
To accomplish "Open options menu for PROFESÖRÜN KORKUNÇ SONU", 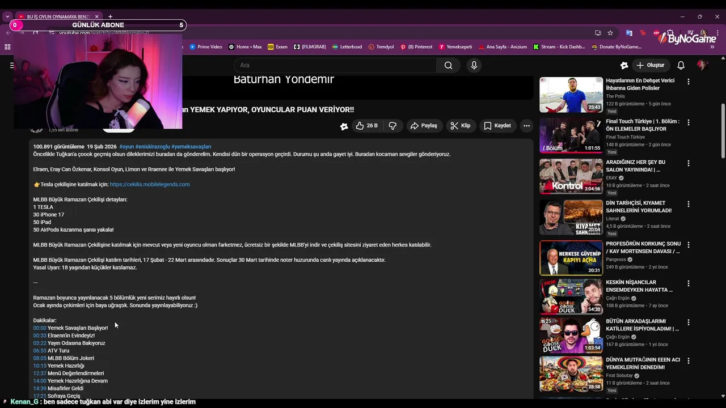I will click(689, 245).
